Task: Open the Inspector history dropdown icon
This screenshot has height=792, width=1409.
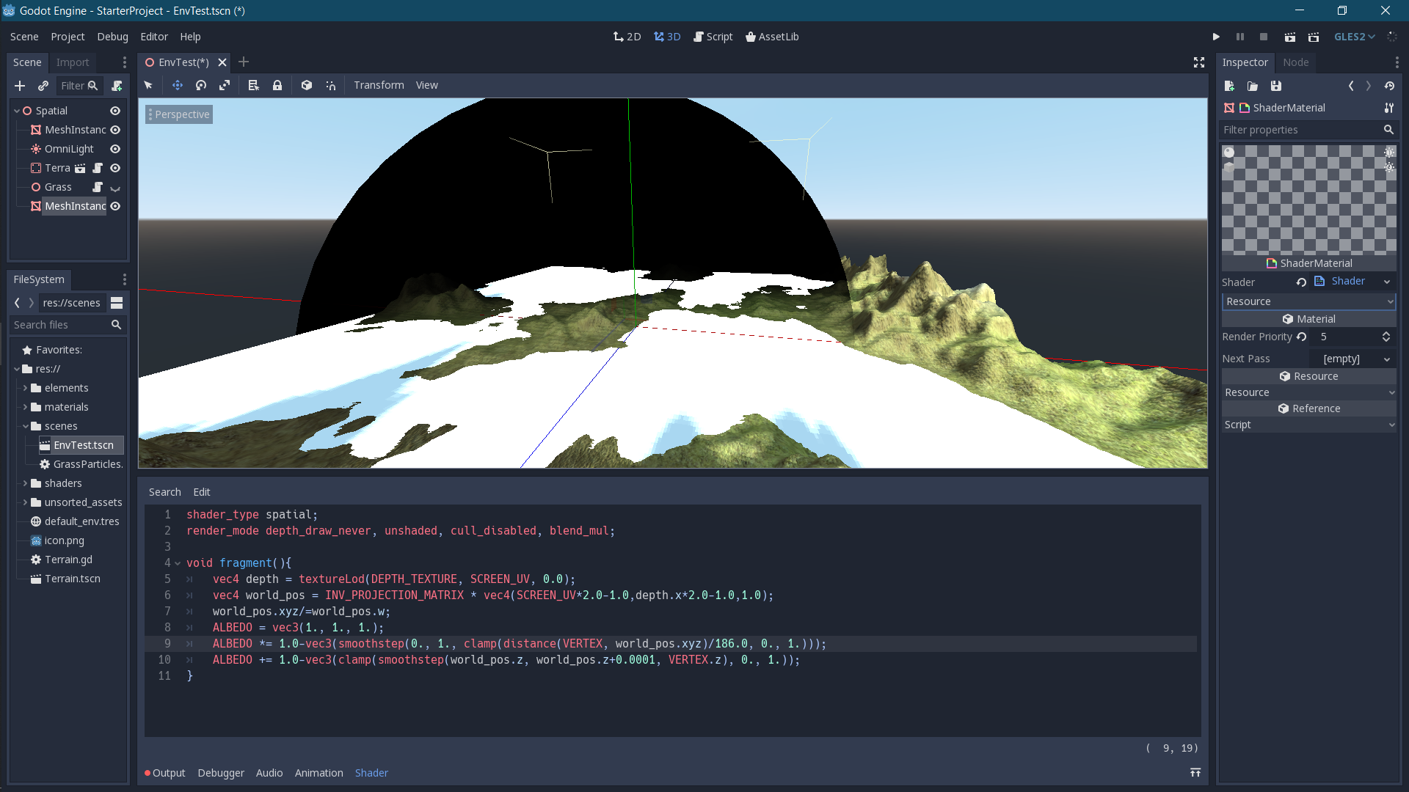Action: click(1390, 86)
